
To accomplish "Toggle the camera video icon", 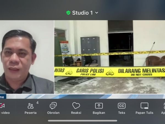I will click(2, 106).
